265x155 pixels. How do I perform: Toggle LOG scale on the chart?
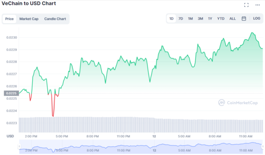(x=257, y=19)
